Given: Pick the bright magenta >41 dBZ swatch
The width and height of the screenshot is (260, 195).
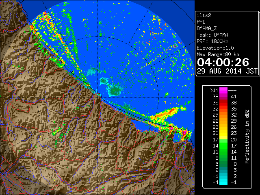Looking at the screenshot, I should point(223,91).
